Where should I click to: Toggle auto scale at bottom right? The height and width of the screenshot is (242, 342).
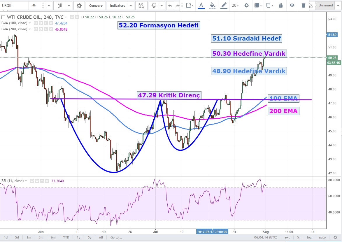click(322, 237)
